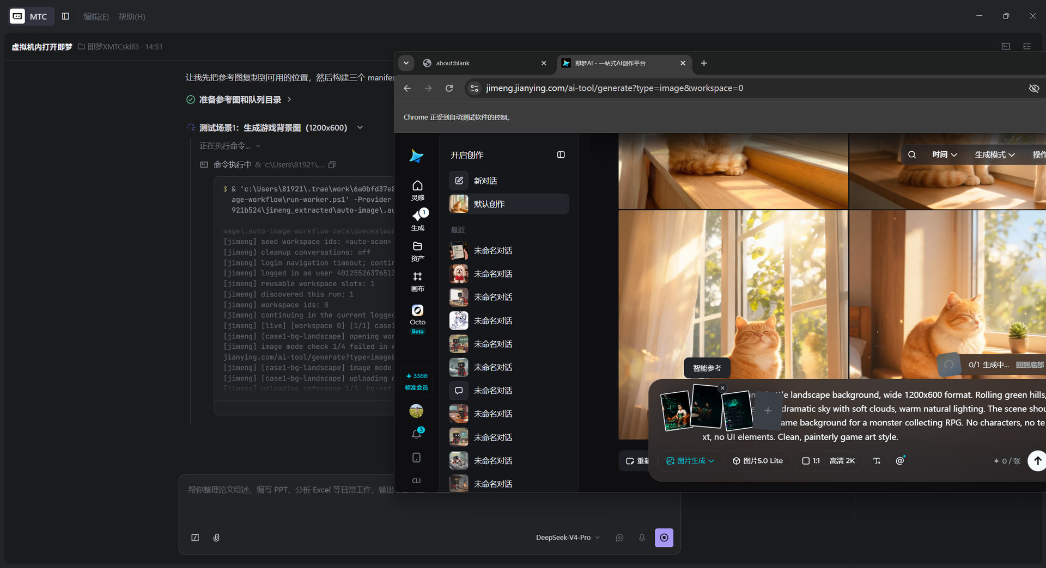The image size is (1046, 568).
Task: Open 画布 (Canvas) in Jimeng sidebar
Action: click(417, 282)
